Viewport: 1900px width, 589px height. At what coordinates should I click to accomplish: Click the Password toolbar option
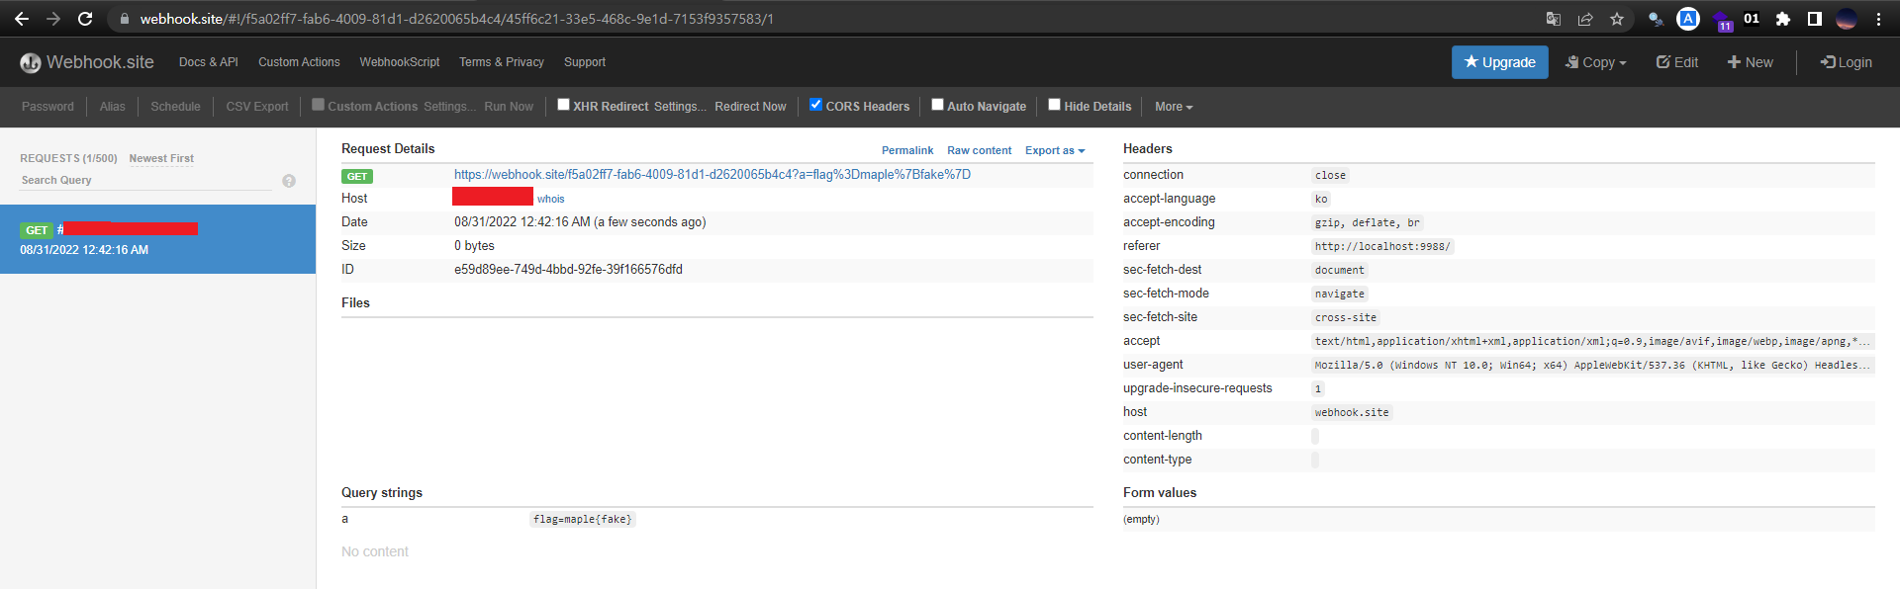coord(47,107)
